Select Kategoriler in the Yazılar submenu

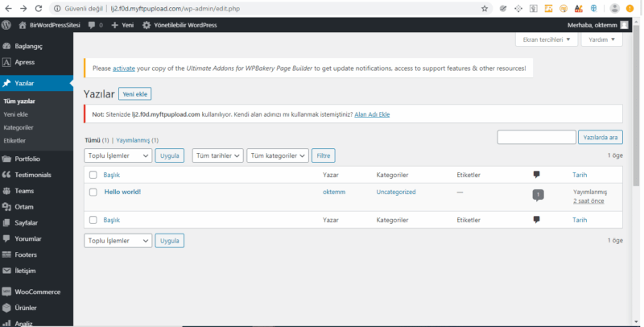(x=19, y=127)
